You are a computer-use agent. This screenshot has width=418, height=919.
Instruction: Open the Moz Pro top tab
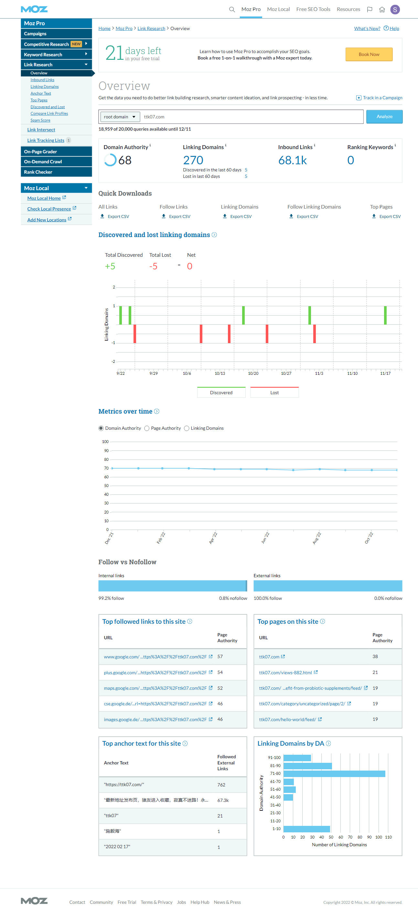pos(251,9)
